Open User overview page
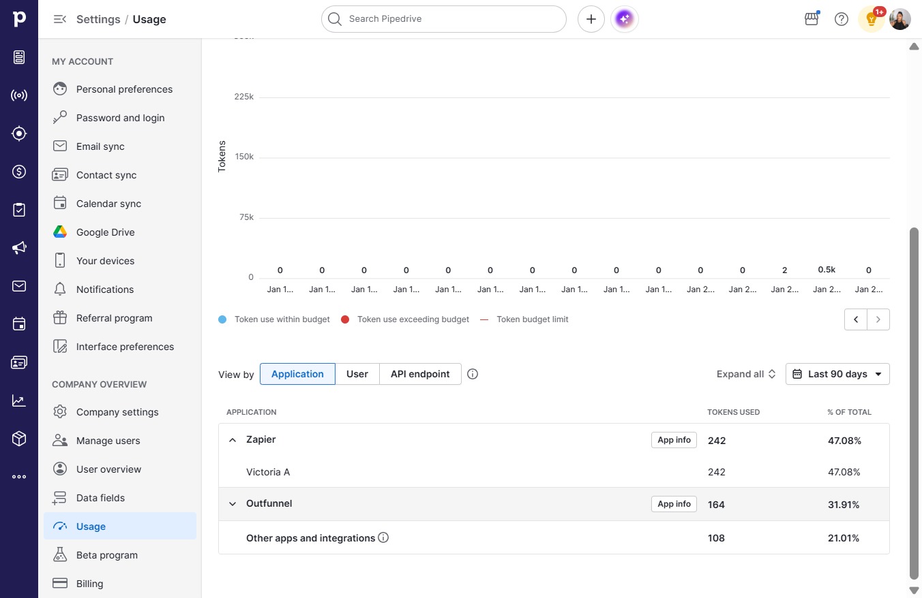922x598 pixels. coord(120,469)
